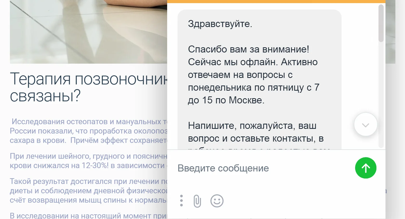
Task: Select the greeting message bubble 'Здравствуйте'
Action: coord(220,24)
